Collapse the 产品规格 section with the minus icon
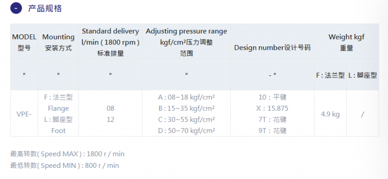Screen dimensions: 388x179 tap(16, 8)
